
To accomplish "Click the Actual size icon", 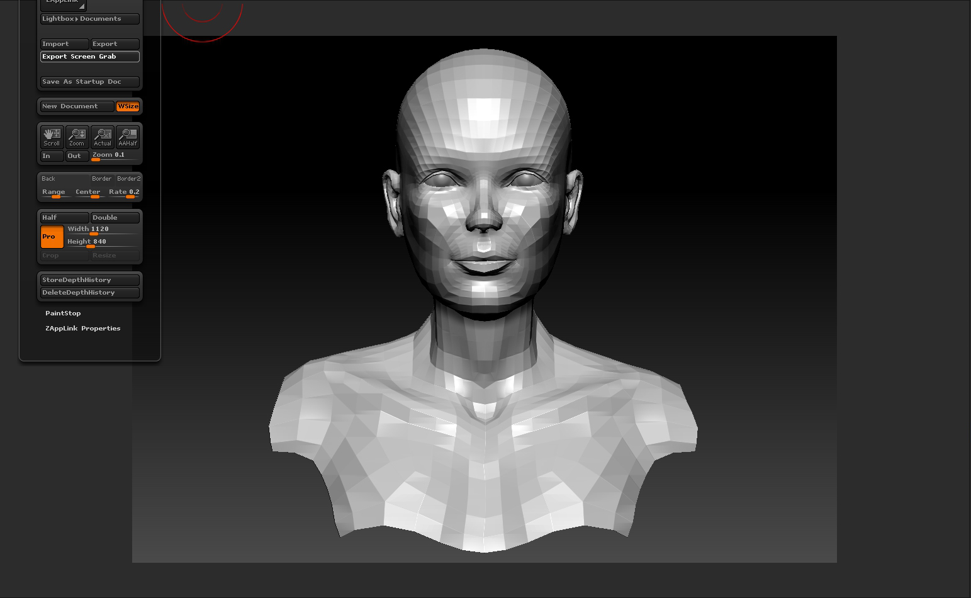I will 103,137.
